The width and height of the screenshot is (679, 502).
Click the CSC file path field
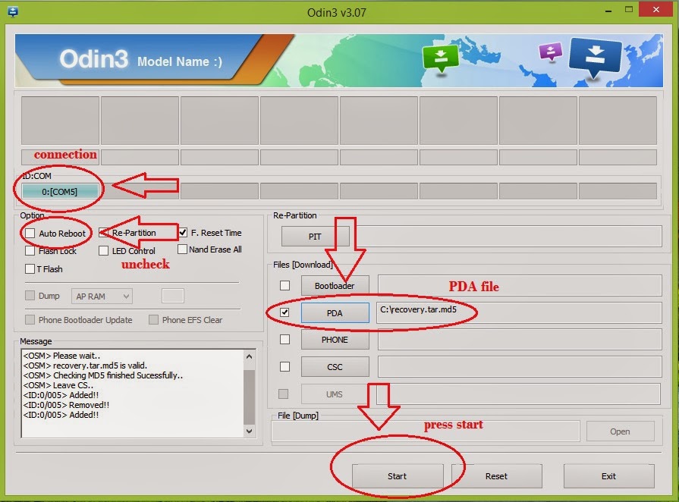pyautogui.click(x=520, y=366)
